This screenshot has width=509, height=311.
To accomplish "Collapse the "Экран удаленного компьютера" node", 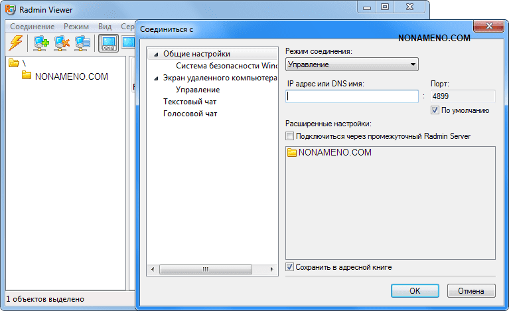I will coord(155,78).
